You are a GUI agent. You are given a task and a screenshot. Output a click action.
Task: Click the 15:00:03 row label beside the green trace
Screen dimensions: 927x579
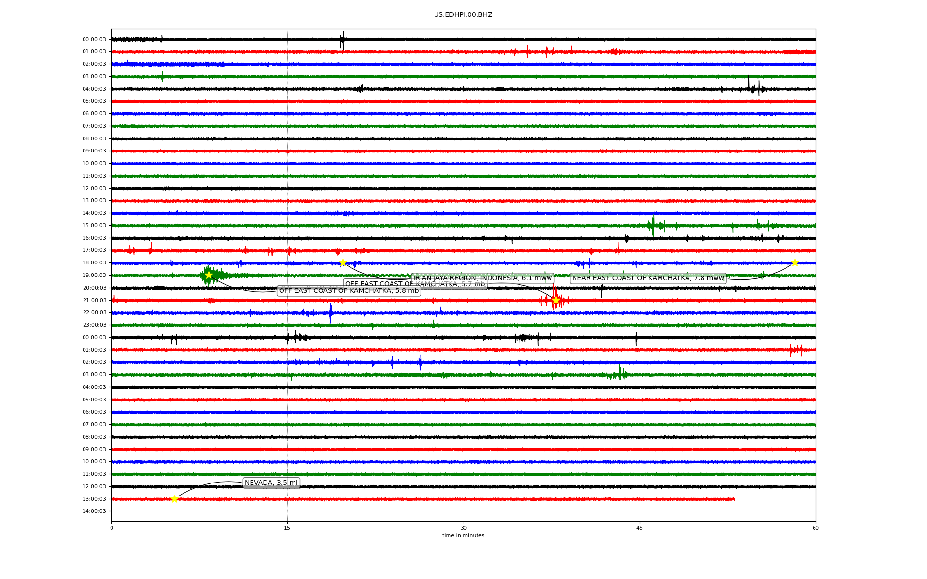click(x=94, y=225)
